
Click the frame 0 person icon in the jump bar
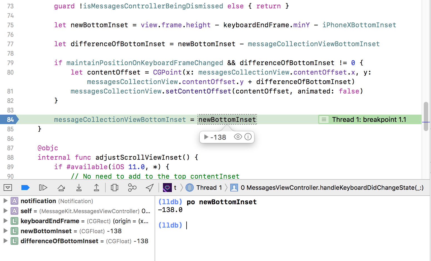point(234,188)
